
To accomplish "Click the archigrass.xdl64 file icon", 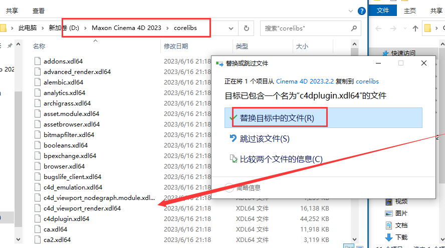I will pos(38,103).
